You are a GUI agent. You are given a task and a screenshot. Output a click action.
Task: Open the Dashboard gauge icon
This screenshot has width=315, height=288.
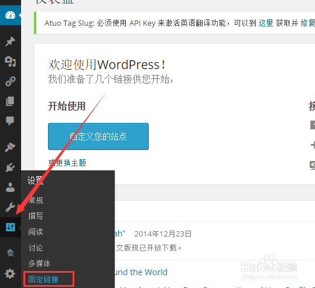(10, 15)
